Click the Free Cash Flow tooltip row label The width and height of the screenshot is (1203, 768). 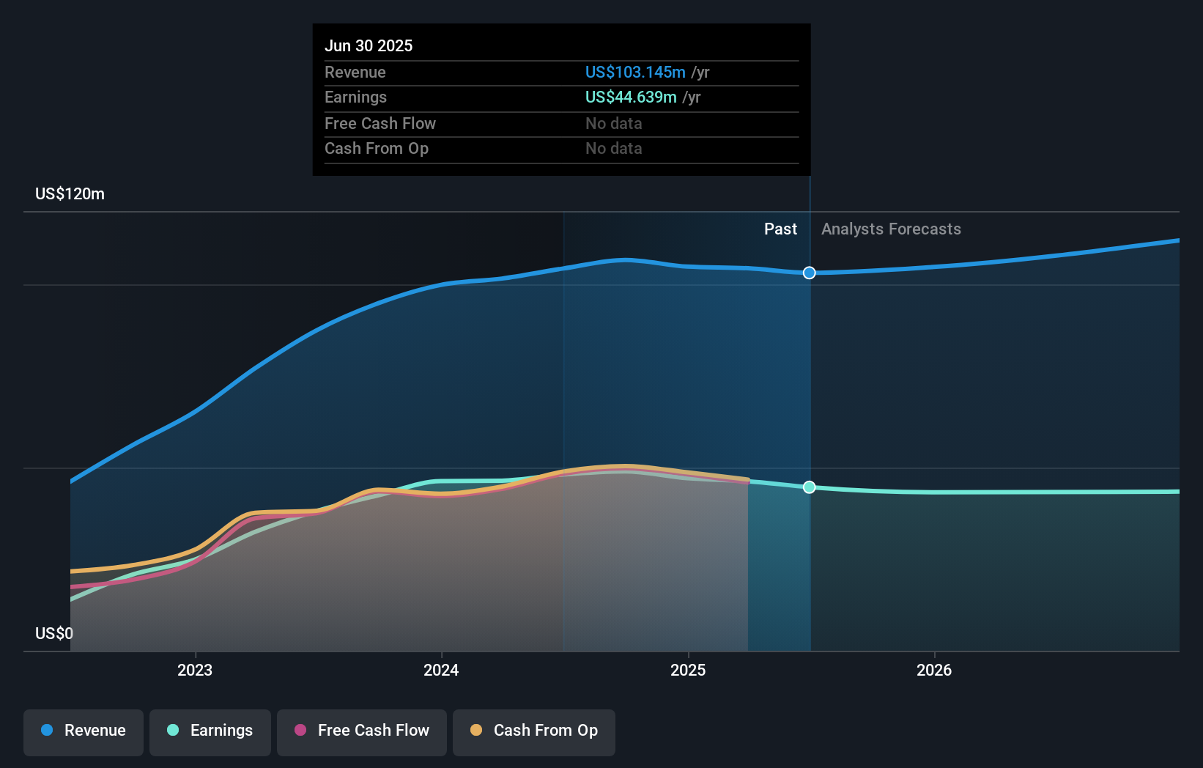click(x=380, y=124)
